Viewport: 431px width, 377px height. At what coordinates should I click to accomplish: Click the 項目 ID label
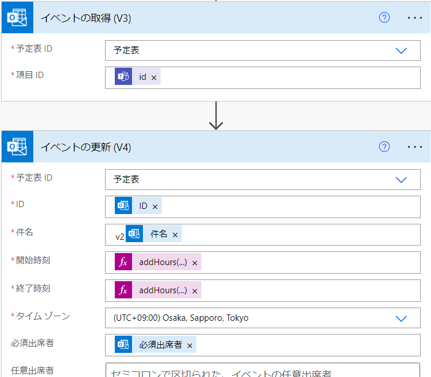30,75
